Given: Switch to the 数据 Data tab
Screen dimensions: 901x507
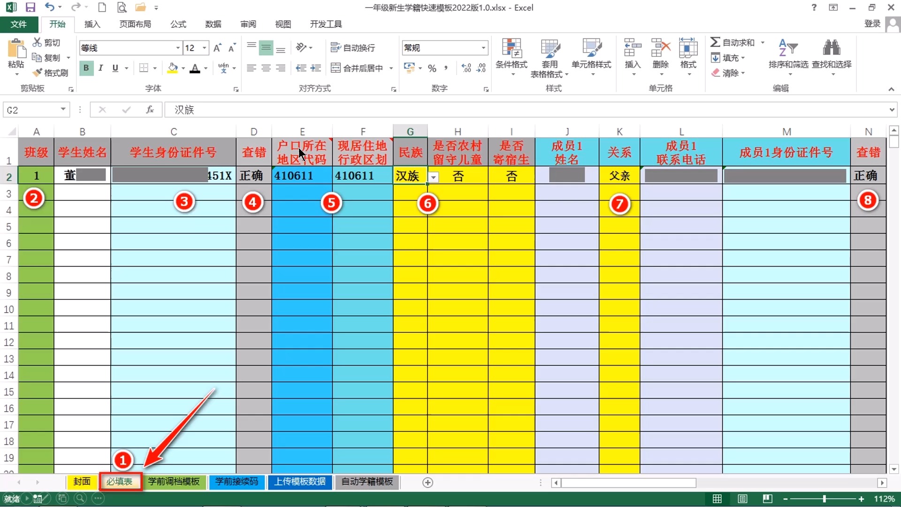Looking at the screenshot, I should pos(213,24).
